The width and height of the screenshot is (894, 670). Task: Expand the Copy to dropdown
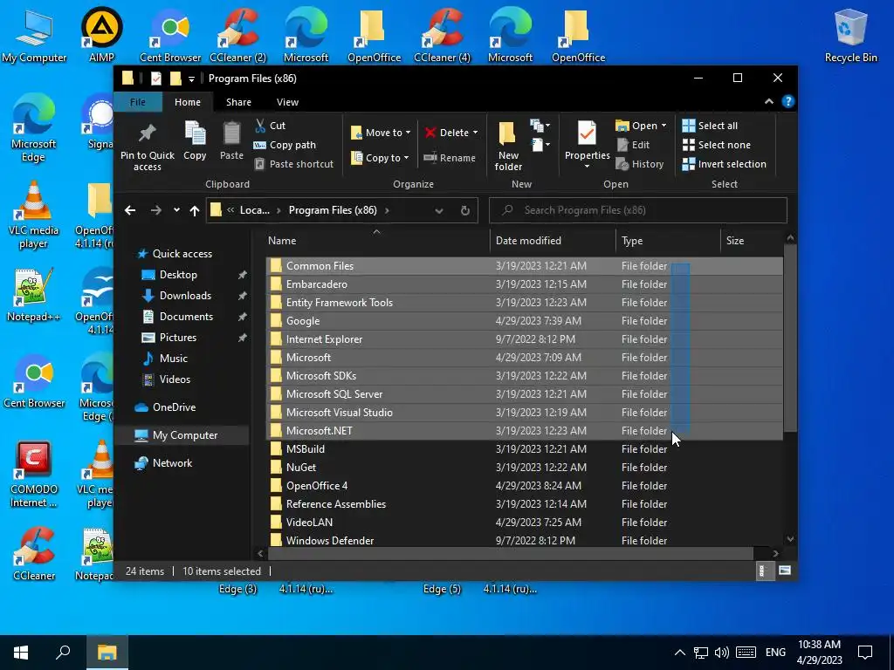coord(406,158)
